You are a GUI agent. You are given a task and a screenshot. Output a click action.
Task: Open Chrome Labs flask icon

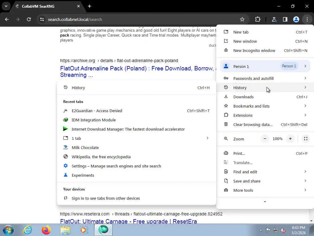pyautogui.click(x=274, y=19)
